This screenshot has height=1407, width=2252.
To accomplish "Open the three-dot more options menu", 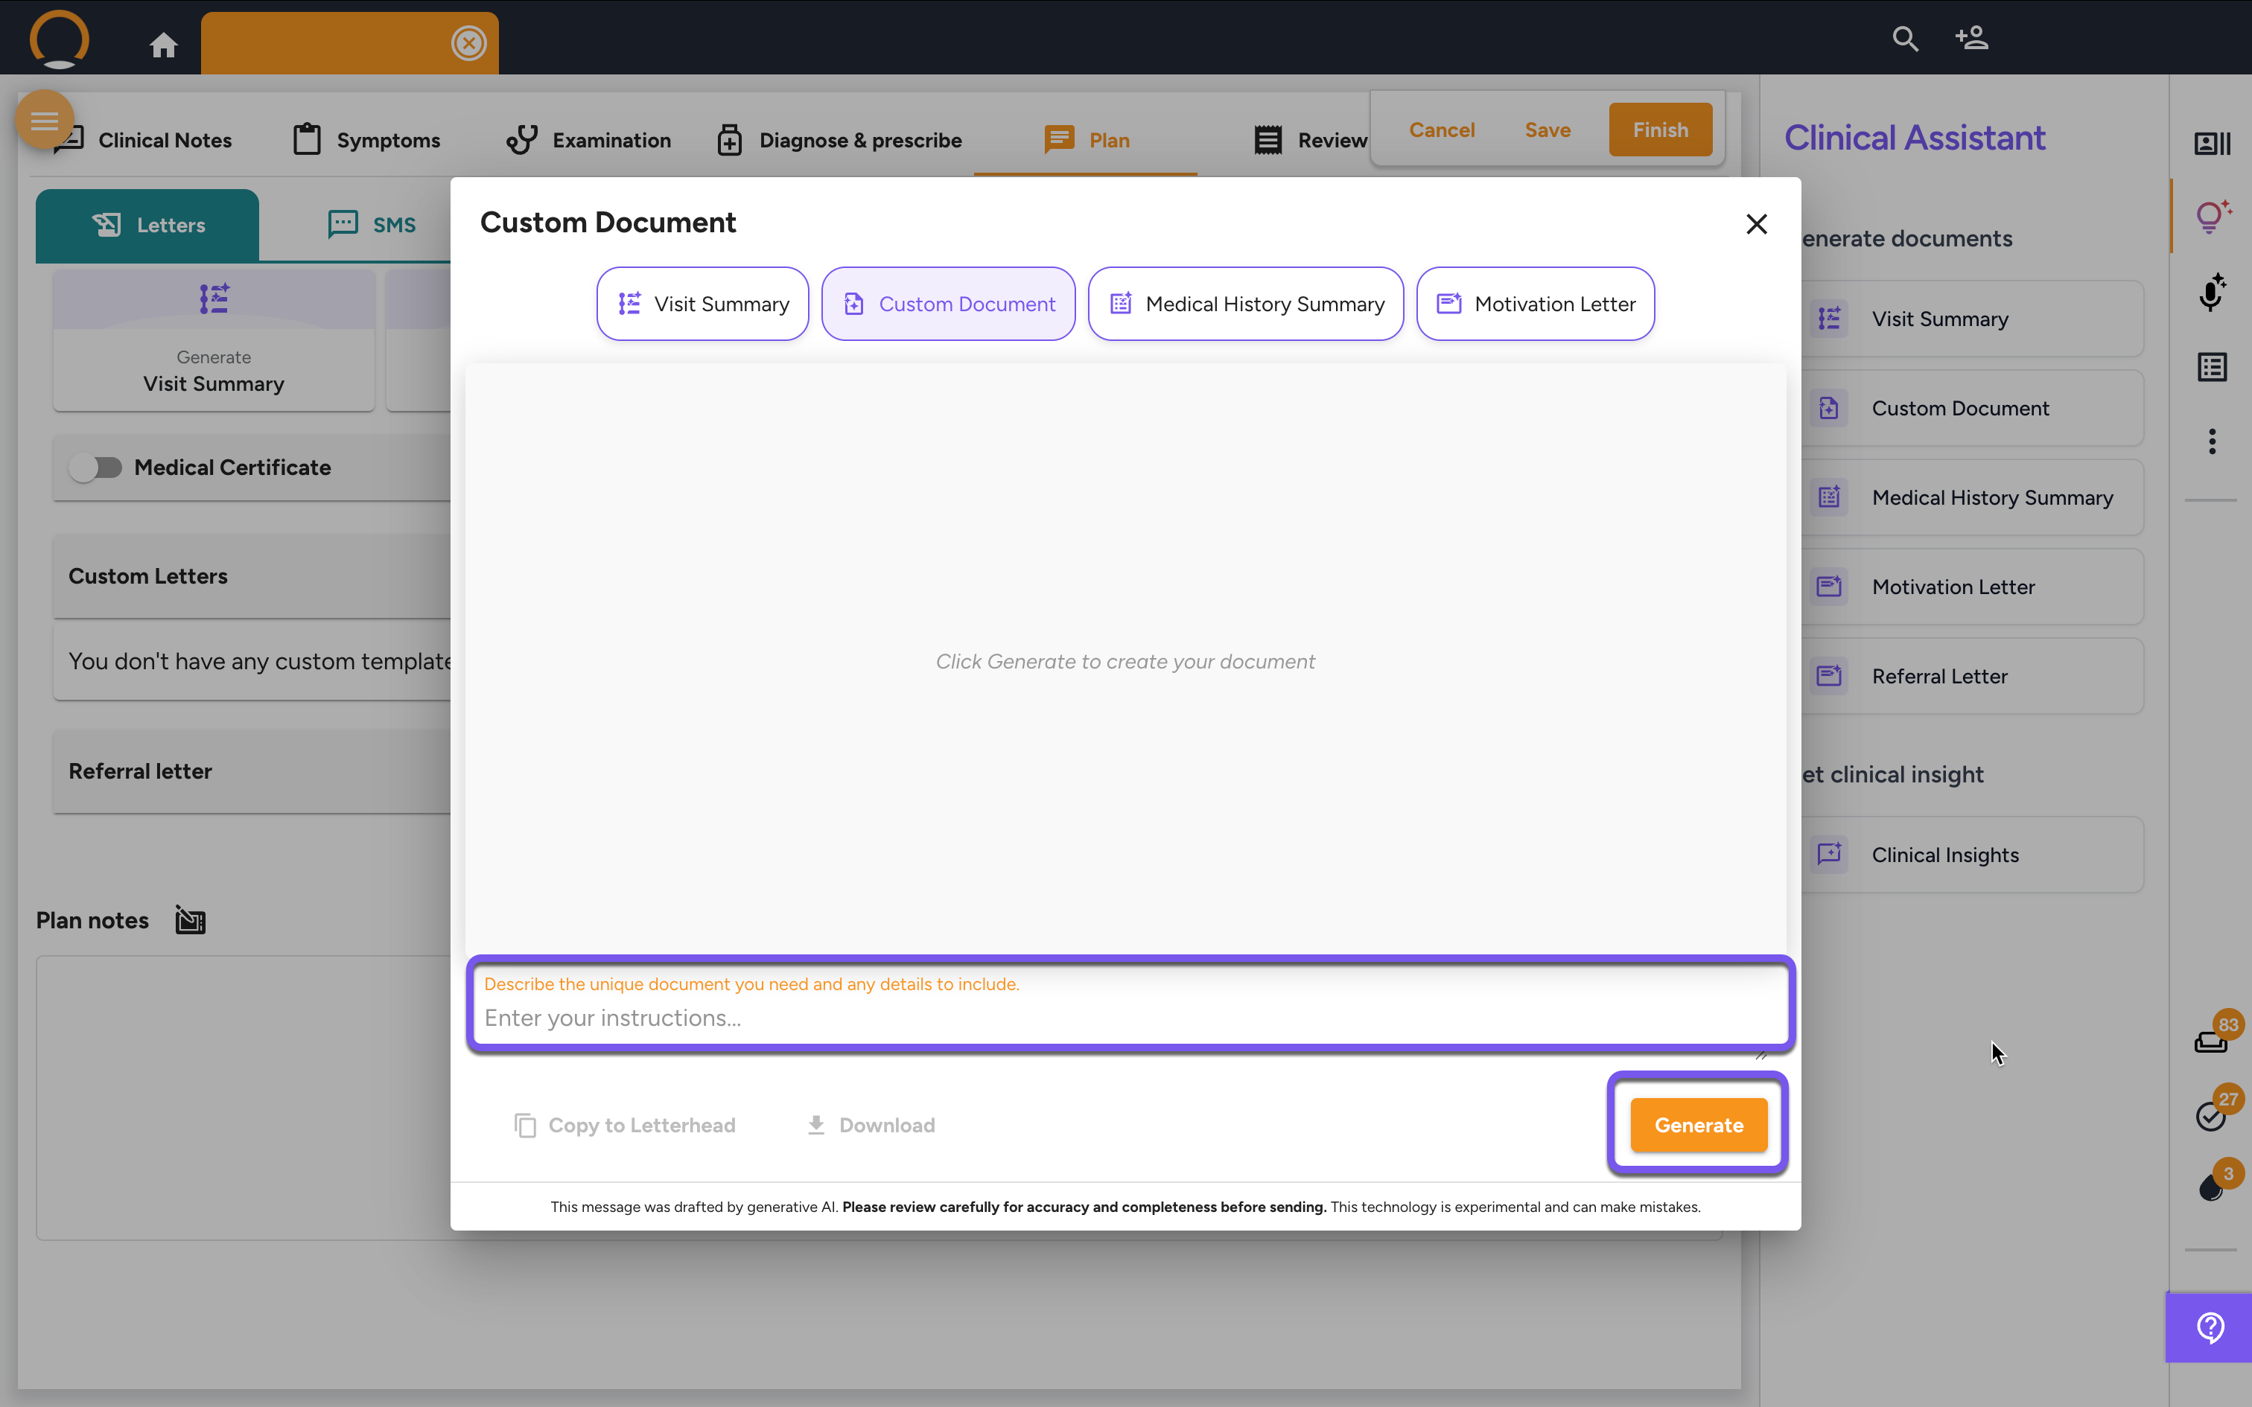I will point(2212,441).
